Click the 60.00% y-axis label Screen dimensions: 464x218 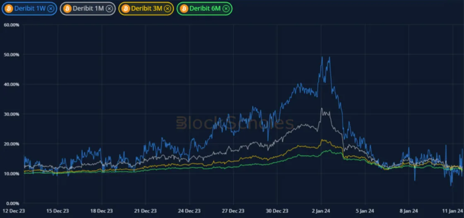tap(12, 25)
